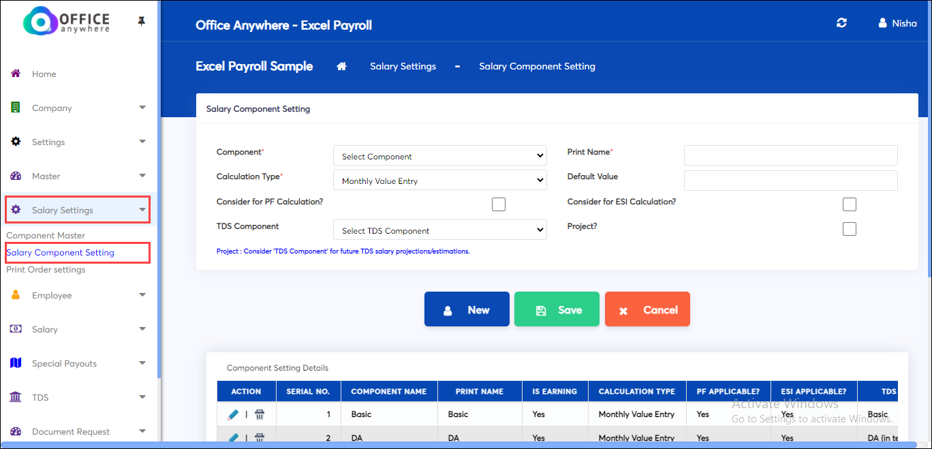Click the CALCULATION TYPE column header
Viewport: 932px width, 449px height.
tap(636, 391)
